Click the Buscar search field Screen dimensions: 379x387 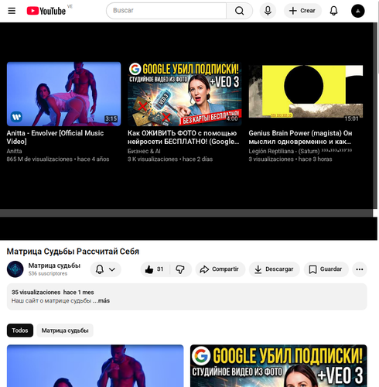click(166, 11)
